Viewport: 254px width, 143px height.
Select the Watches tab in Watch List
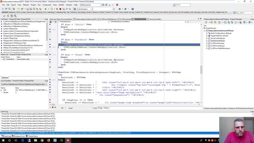(x=5, y=78)
